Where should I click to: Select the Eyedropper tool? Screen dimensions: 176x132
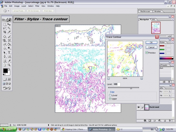9,61
